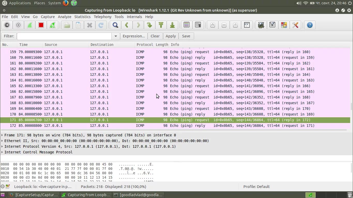Open the capture interfaces list icon
Image resolution: width=353 pixels, height=198 pixels.
coord(7,25)
